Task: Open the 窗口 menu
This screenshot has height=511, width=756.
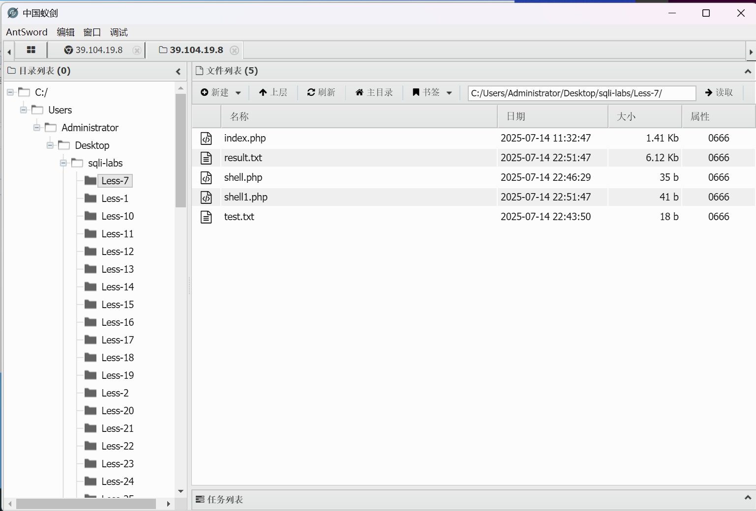Action: [x=92, y=32]
